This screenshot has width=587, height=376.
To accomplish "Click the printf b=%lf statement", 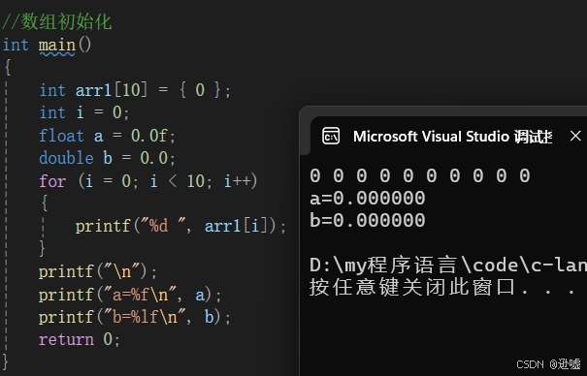I will pyautogui.click(x=135, y=317).
